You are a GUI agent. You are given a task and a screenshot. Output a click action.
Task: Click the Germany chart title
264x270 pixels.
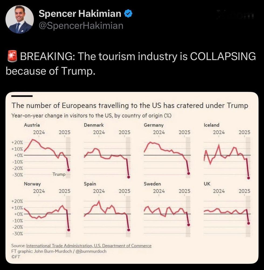(153, 125)
